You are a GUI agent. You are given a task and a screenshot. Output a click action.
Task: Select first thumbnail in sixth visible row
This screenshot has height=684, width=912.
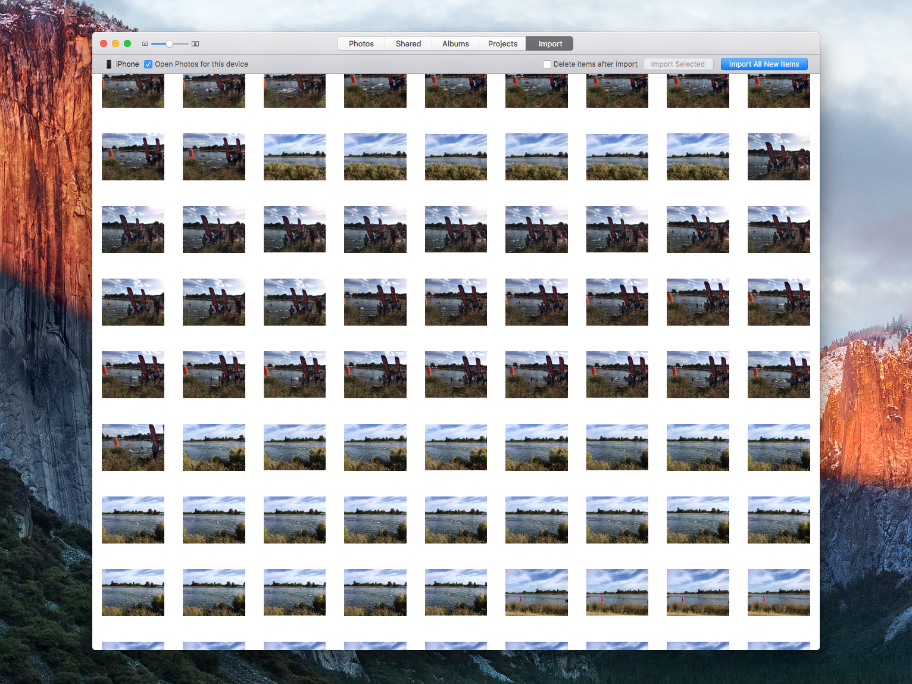coord(133,448)
